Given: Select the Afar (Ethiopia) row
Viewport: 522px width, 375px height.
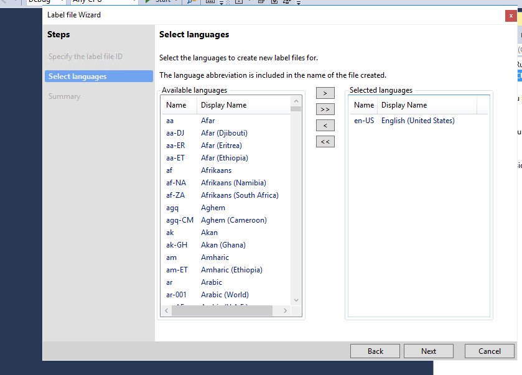Looking at the screenshot, I should [226, 158].
